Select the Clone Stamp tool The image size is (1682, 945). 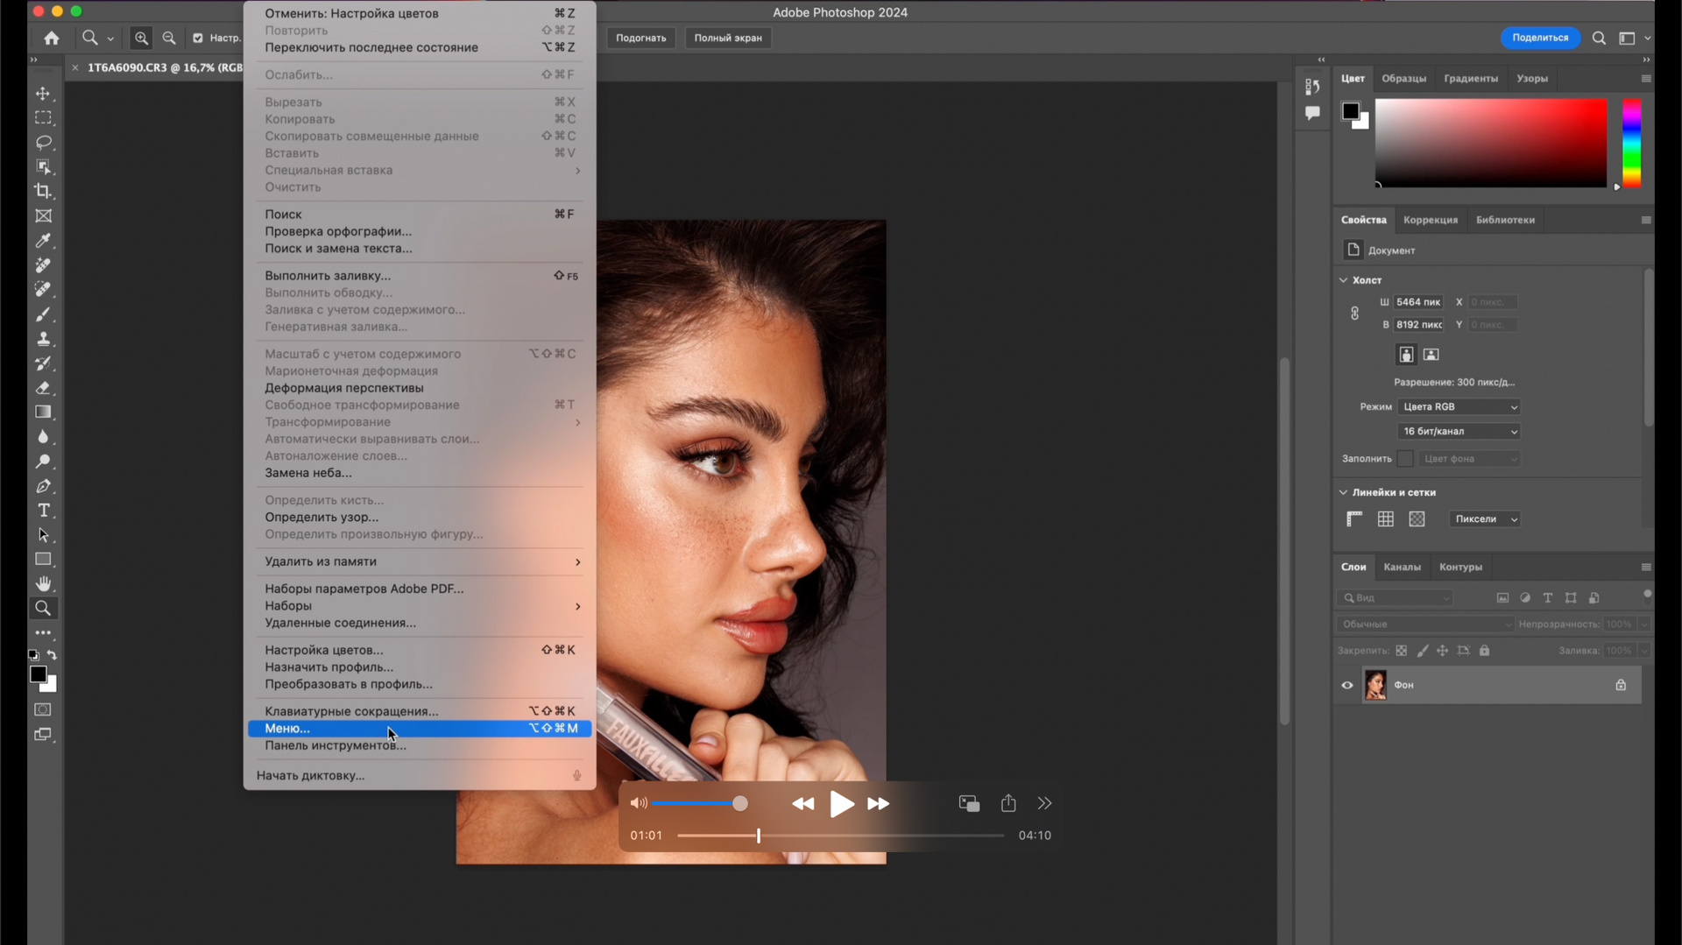(x=43, y=339)
